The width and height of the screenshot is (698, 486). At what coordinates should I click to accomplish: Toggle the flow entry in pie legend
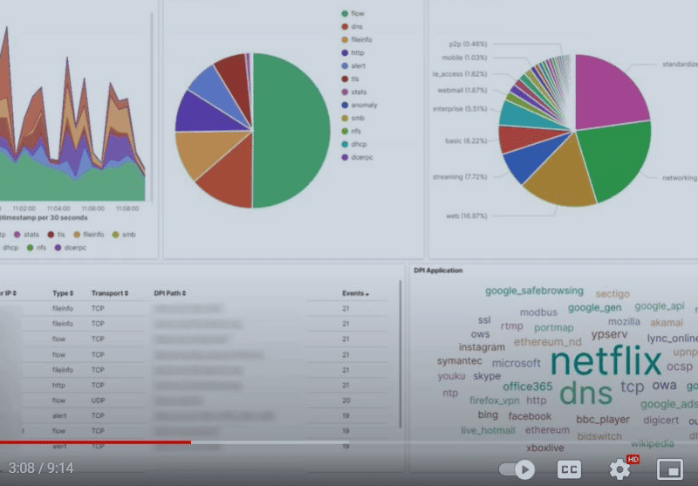click(x=352, y=13)
